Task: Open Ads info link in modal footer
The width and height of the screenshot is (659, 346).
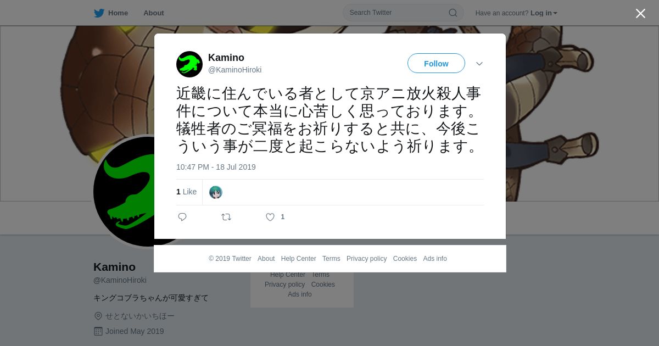Action: point(435,259)
